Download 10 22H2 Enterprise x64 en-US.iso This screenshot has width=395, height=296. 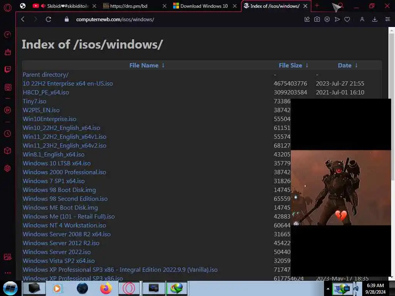point(68,83)
